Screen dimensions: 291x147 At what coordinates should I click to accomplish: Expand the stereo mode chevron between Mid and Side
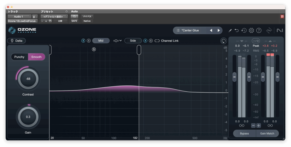[117, 41]
